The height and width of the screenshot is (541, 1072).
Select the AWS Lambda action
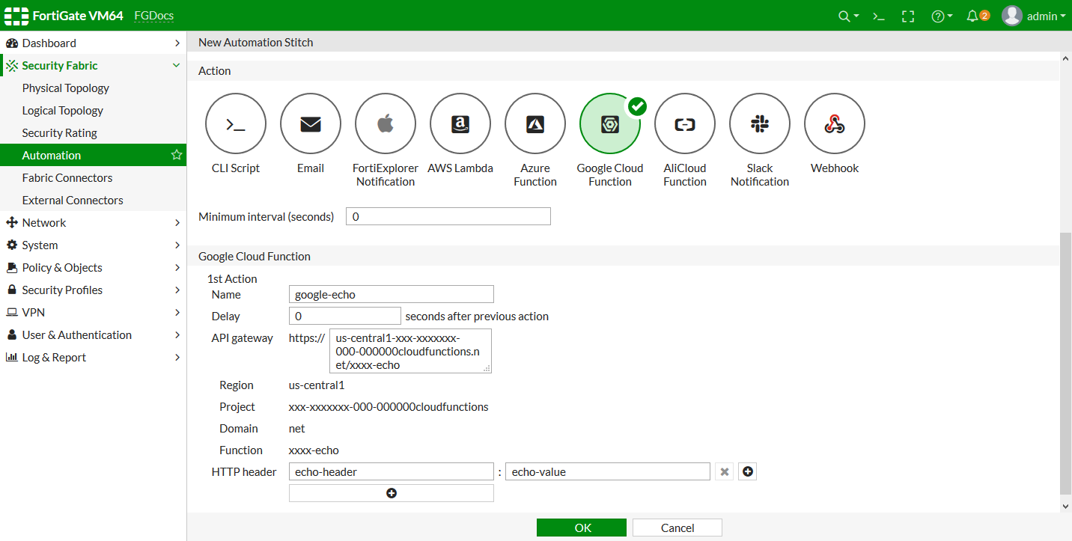point(460,124)
